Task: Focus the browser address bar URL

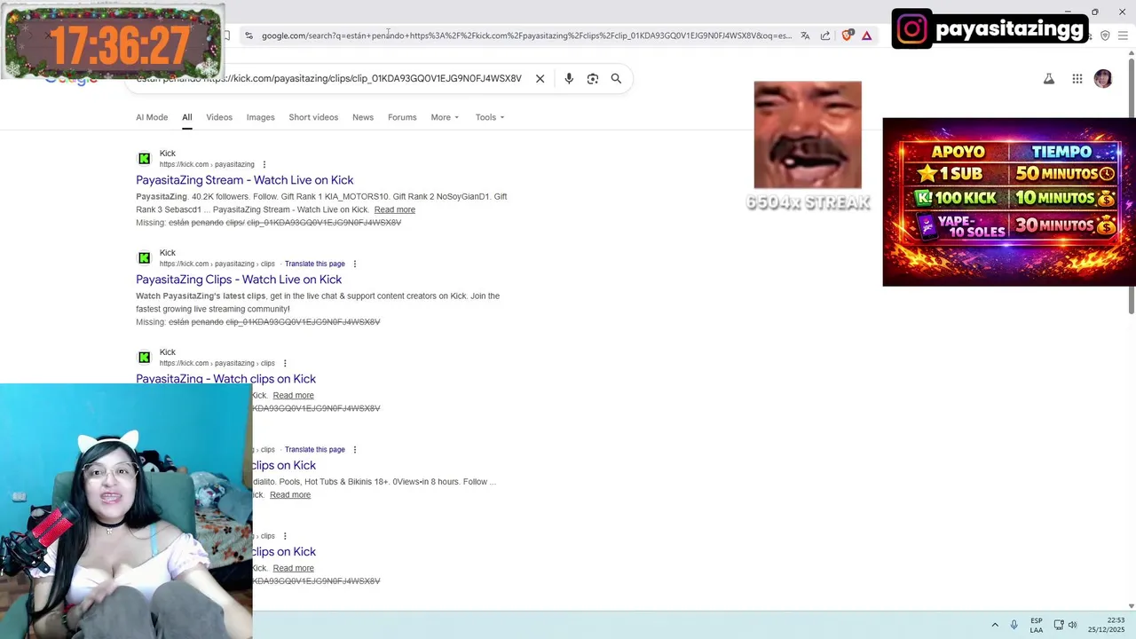Action: [x=525, y=35]
